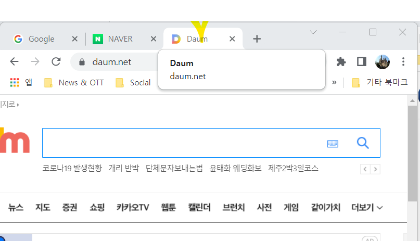Search the keyword 개리 반박
420x241 pixels.
click(x=124, y=169)
